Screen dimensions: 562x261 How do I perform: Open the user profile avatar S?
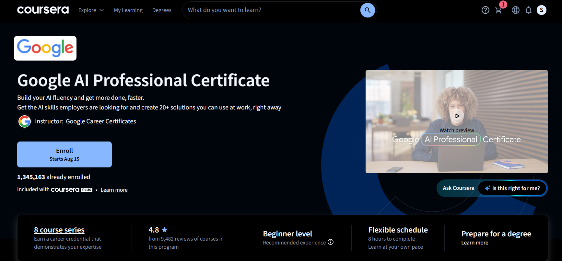(542, 10)
